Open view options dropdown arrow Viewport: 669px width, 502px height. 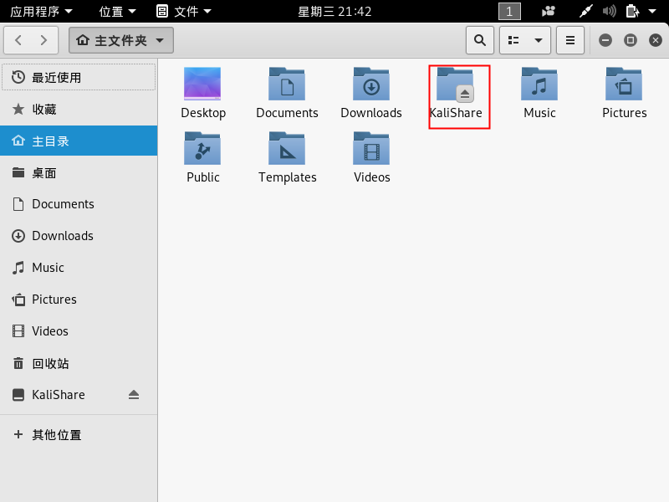coord(539,40)
